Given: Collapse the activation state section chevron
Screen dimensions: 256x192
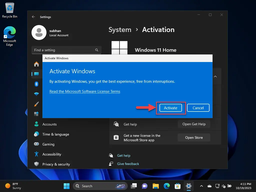Looking at the screenshot, I should point(215,76).
